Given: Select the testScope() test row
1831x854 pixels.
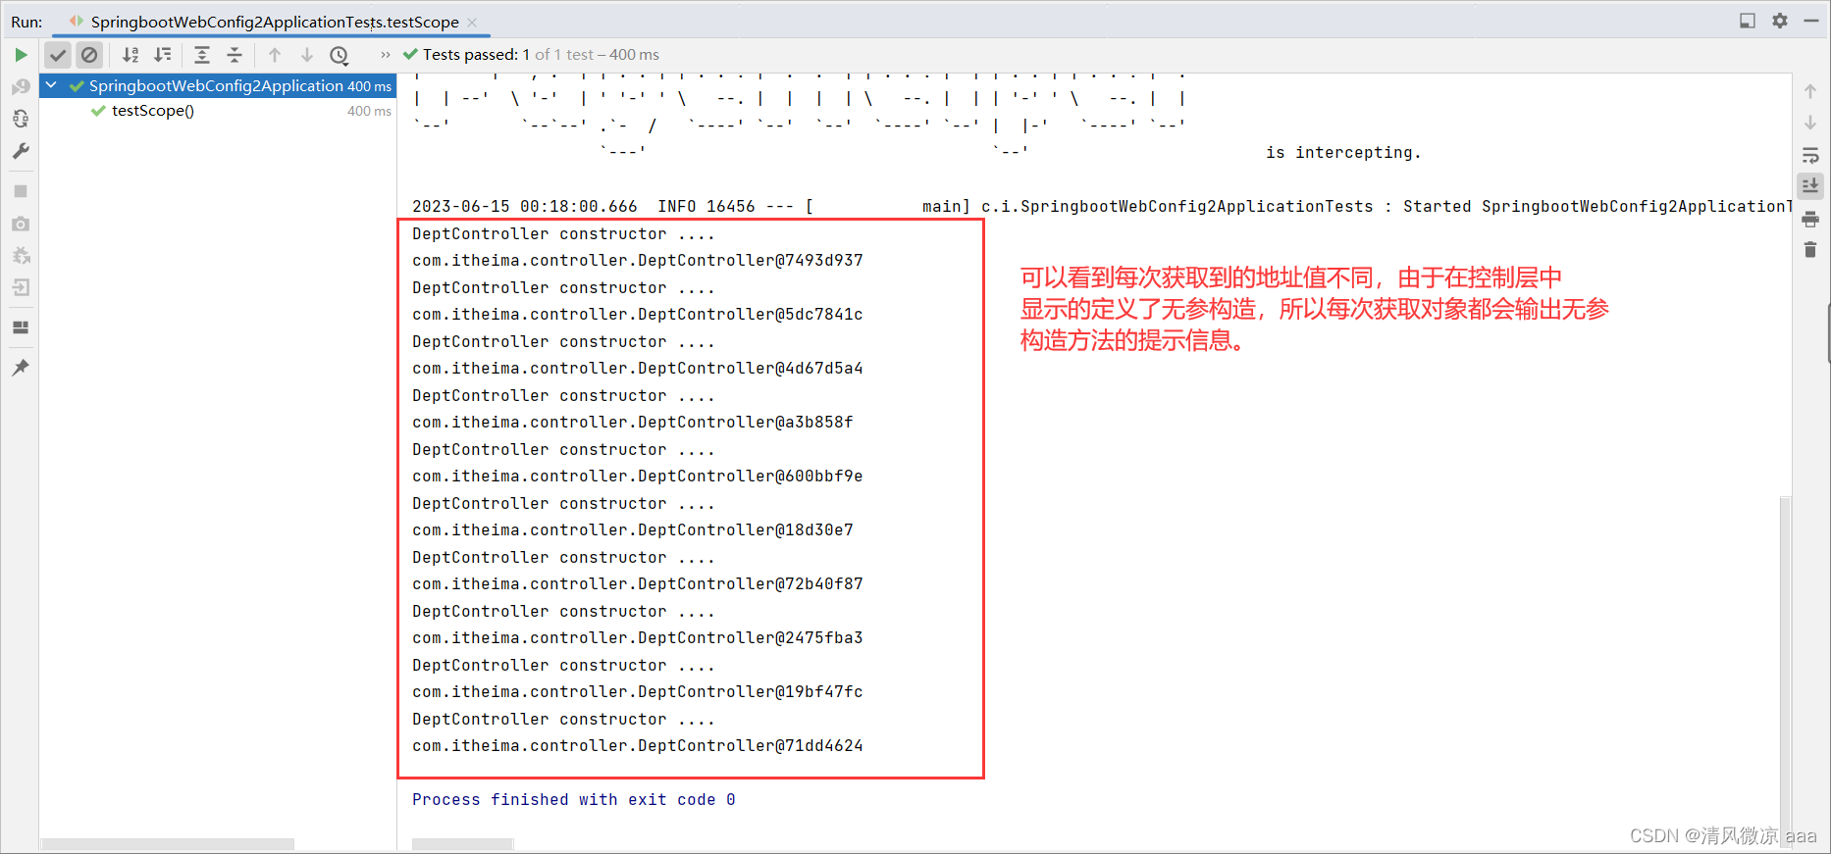Looking at the screenshot, I should point(218,111).
